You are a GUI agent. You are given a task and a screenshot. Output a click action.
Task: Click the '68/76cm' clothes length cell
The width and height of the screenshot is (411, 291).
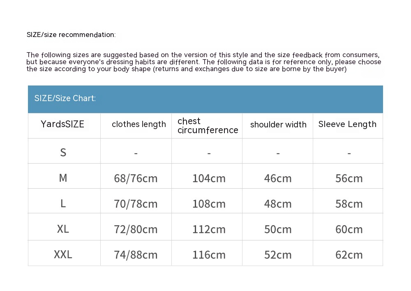pos(136,178)
